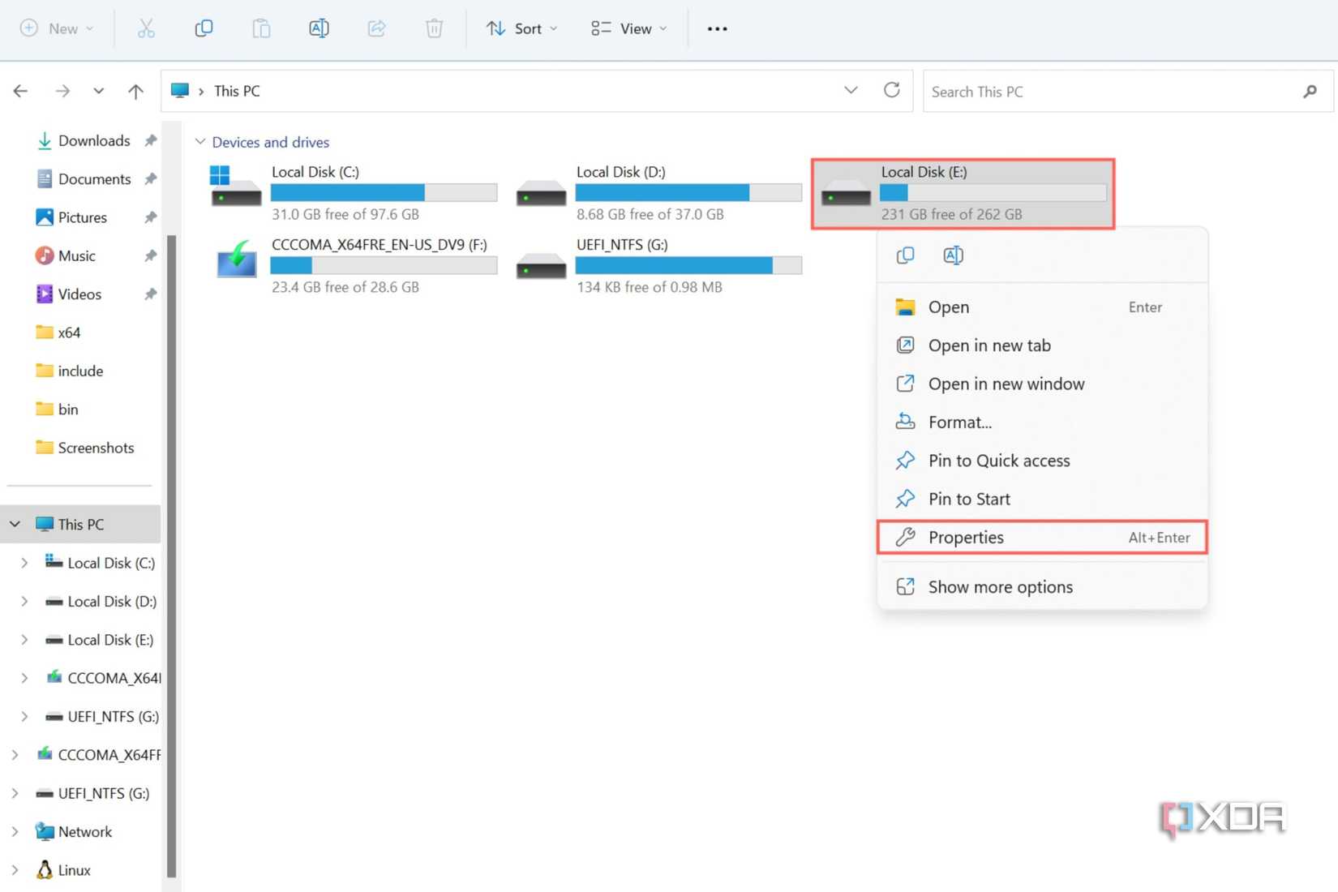Viewport: 1338px width, 892px height.
Task: Collapse the This PC tree node
Action: (x=15, y=525)
